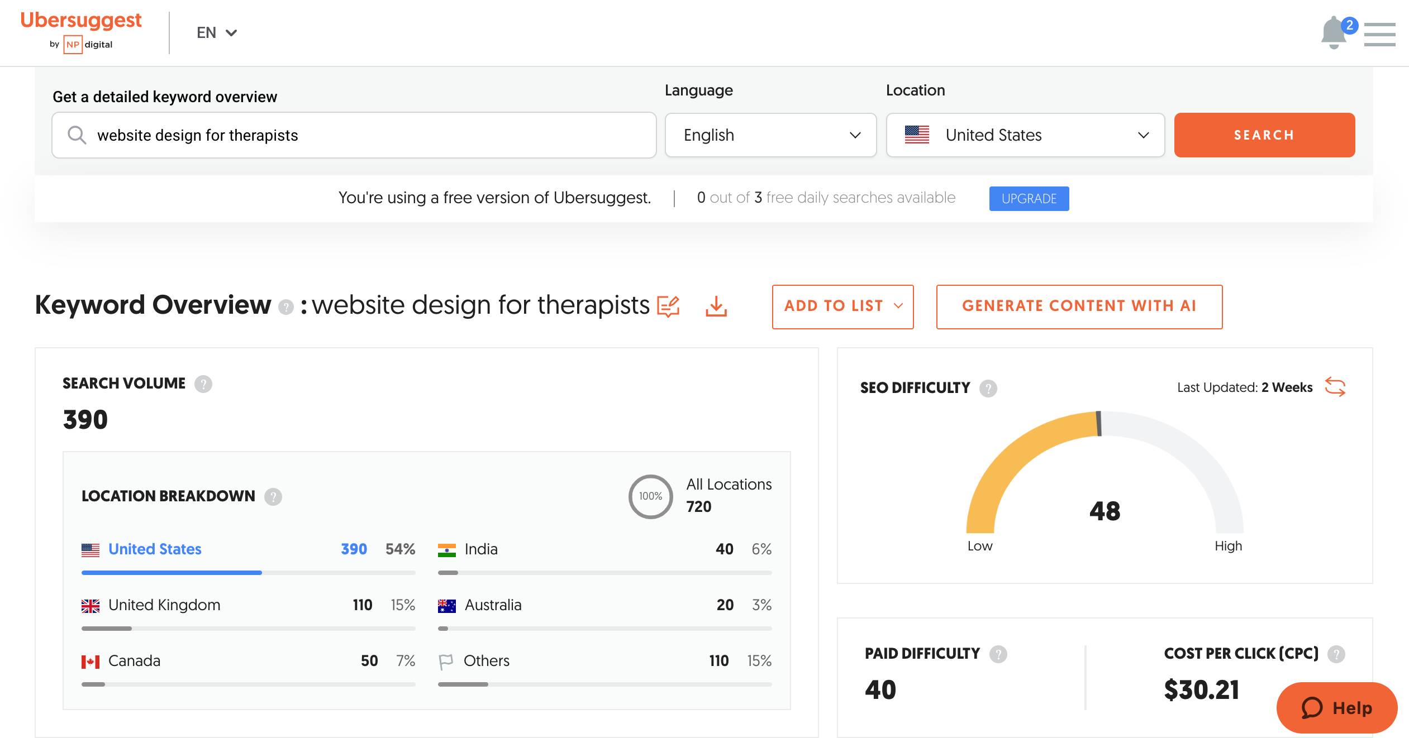The width and height of the screenshot is (1409, 738).
Task: Click the edit keyword pencil icon
Action: [x=668, y=306]
